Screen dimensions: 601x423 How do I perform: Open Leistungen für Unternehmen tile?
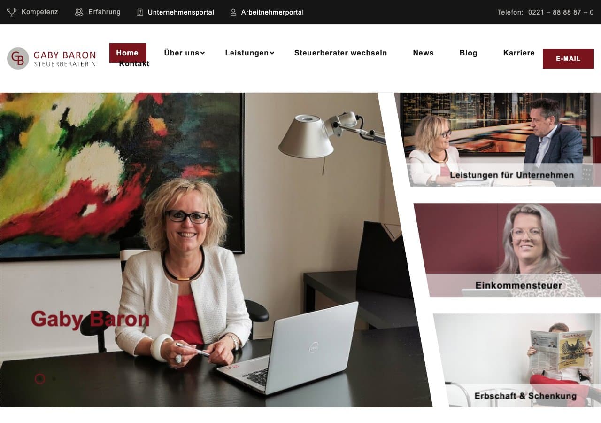(x=499, y=140)
